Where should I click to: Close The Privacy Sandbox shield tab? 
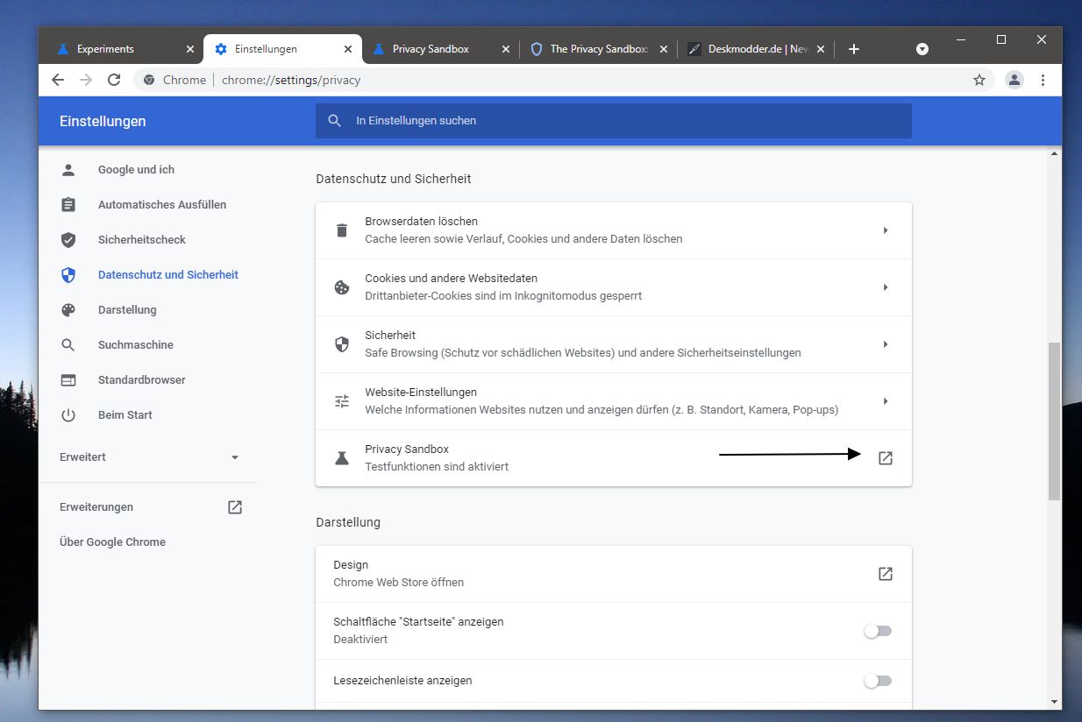point(663,49)
